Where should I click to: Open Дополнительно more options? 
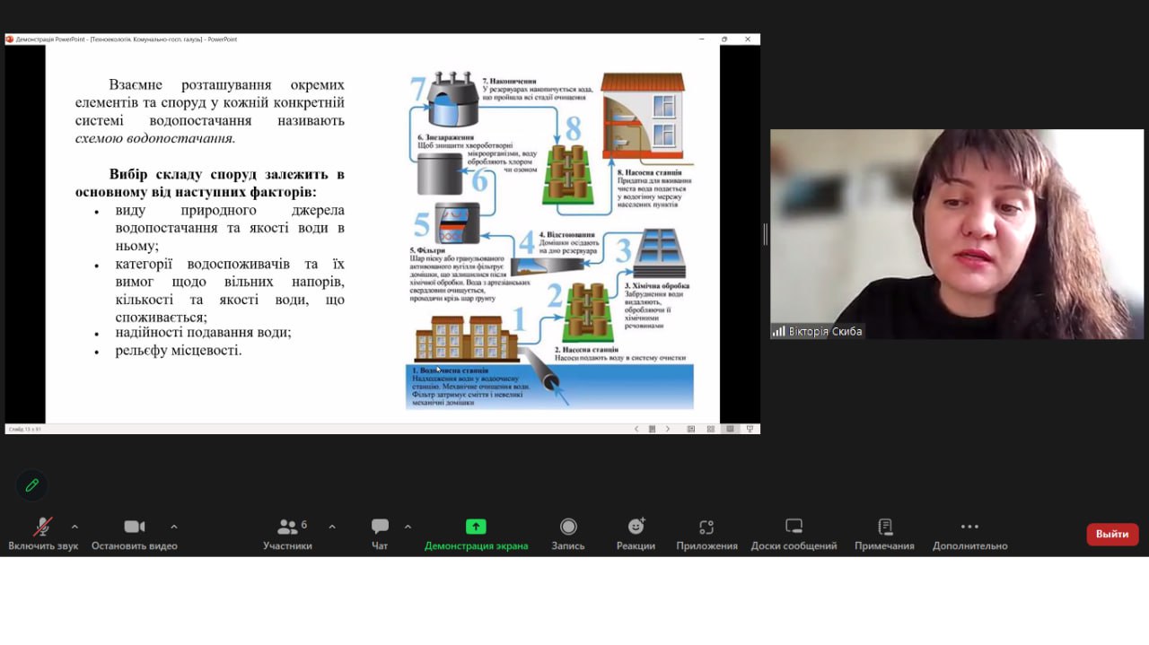pos(969,534)
